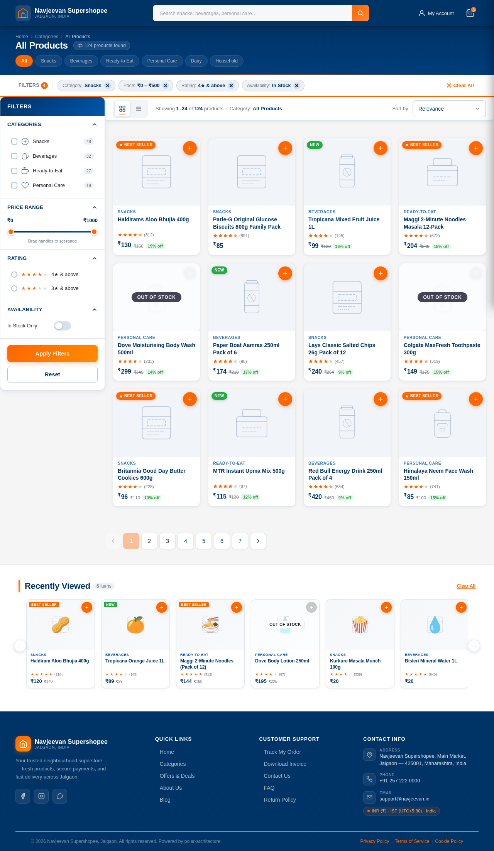494x851 pixels.
Task: Open the footer Facebook icon
Action: pyautogui.click(x=23, y=796)
